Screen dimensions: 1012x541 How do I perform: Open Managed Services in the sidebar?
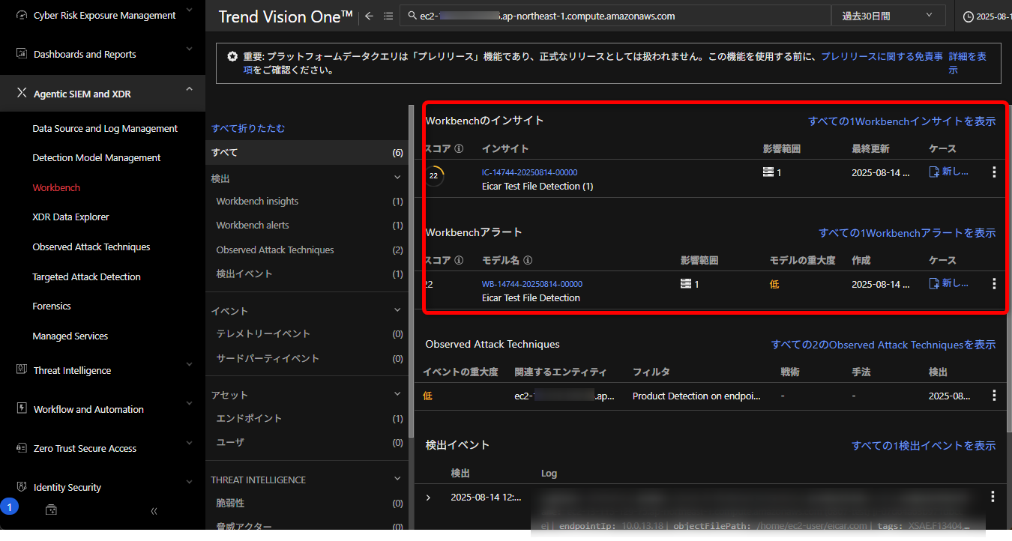coord(70,336)
